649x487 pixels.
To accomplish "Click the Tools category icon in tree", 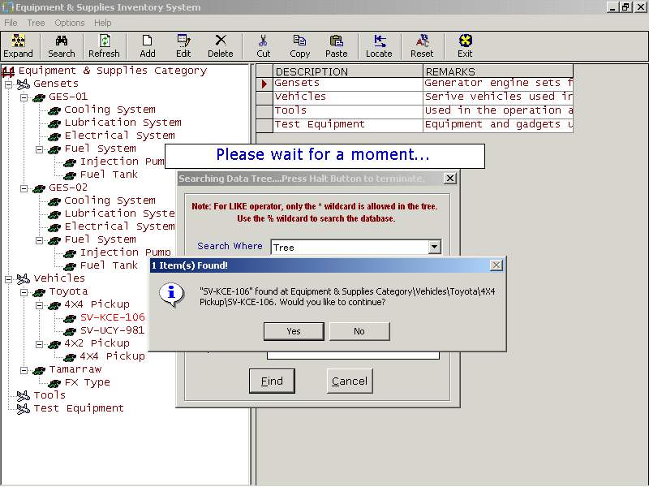I will tap(24, 396).
